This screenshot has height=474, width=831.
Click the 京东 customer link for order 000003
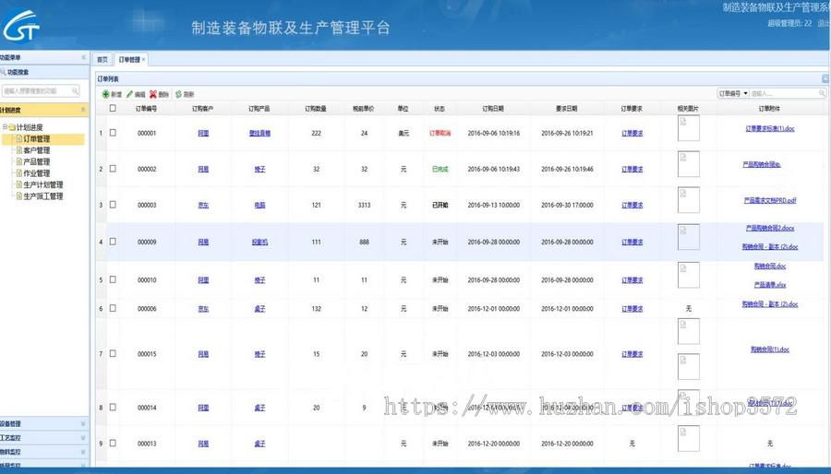pos(203,206)
